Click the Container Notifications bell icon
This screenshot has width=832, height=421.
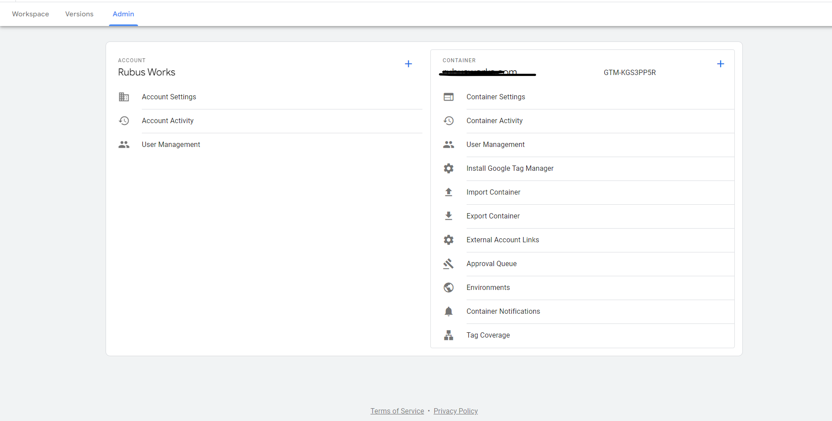(448, 311)
